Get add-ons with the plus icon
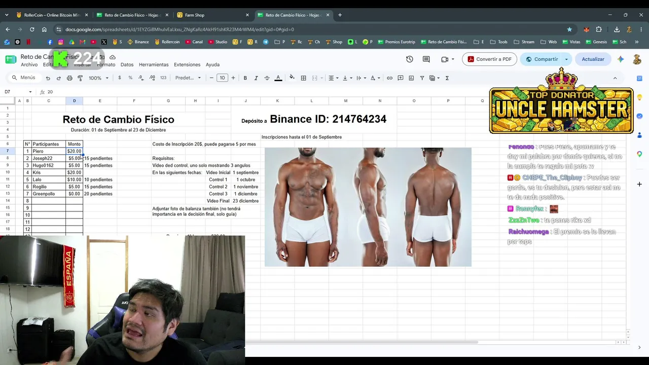649x365 pixels. point(639,184)
